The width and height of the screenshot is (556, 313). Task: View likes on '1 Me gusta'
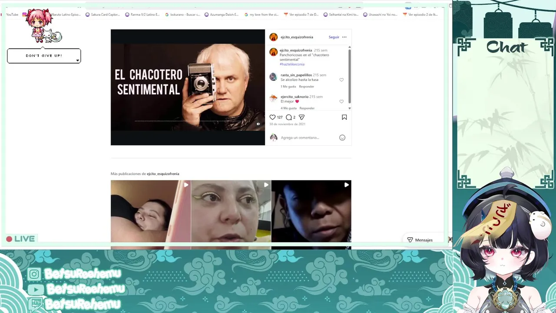tap(288, 87)
